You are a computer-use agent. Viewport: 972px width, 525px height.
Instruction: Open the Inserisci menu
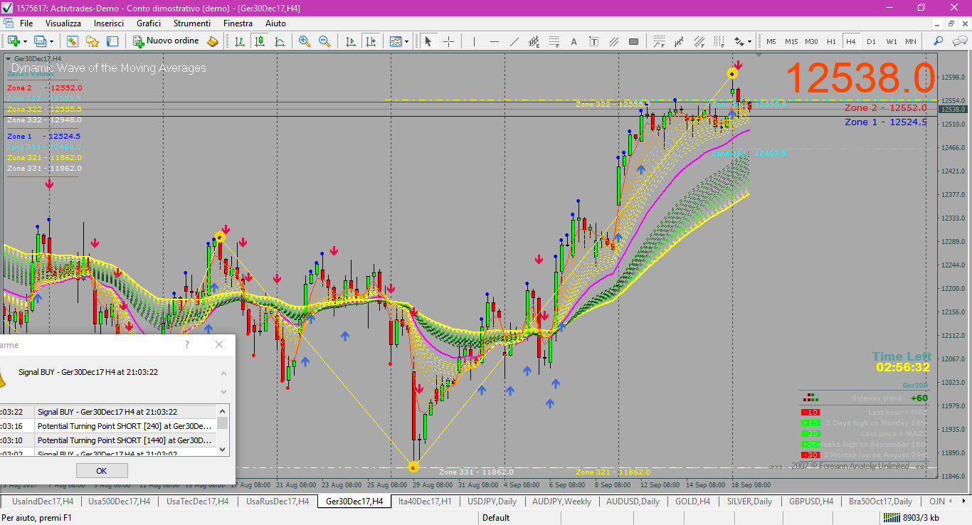point(109,23)
